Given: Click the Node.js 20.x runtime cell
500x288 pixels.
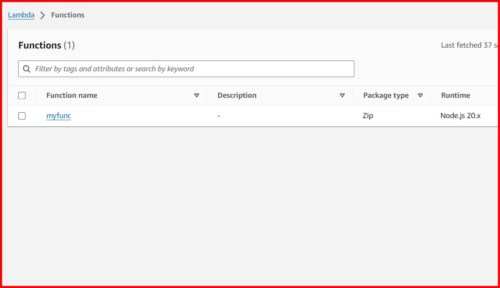Looking at the screenshot, I should point(461,116).
